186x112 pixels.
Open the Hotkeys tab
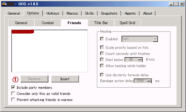point(53,13)
